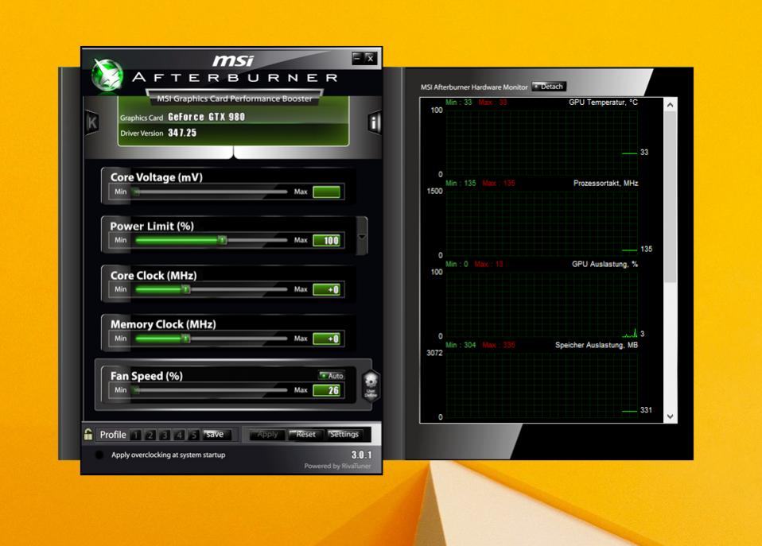Close the Afterburner window

[x=370, y=58]
